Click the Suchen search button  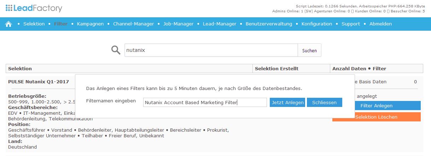[309, 50]
